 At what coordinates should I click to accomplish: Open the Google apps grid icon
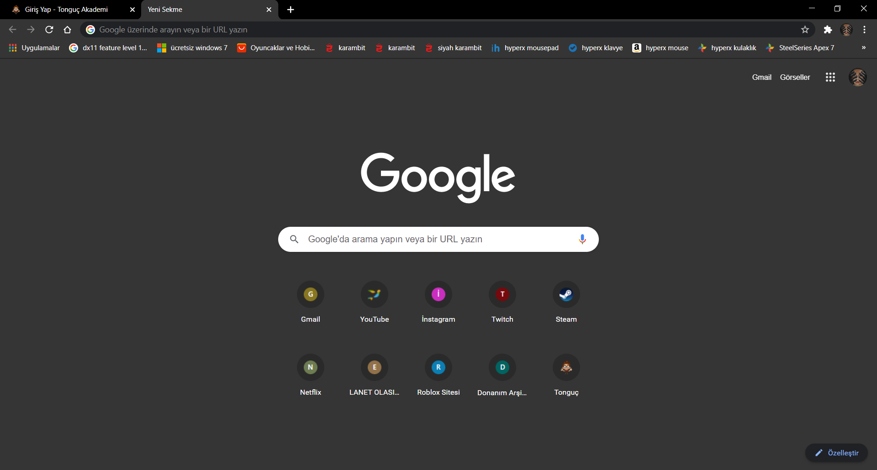click(830, 77)
